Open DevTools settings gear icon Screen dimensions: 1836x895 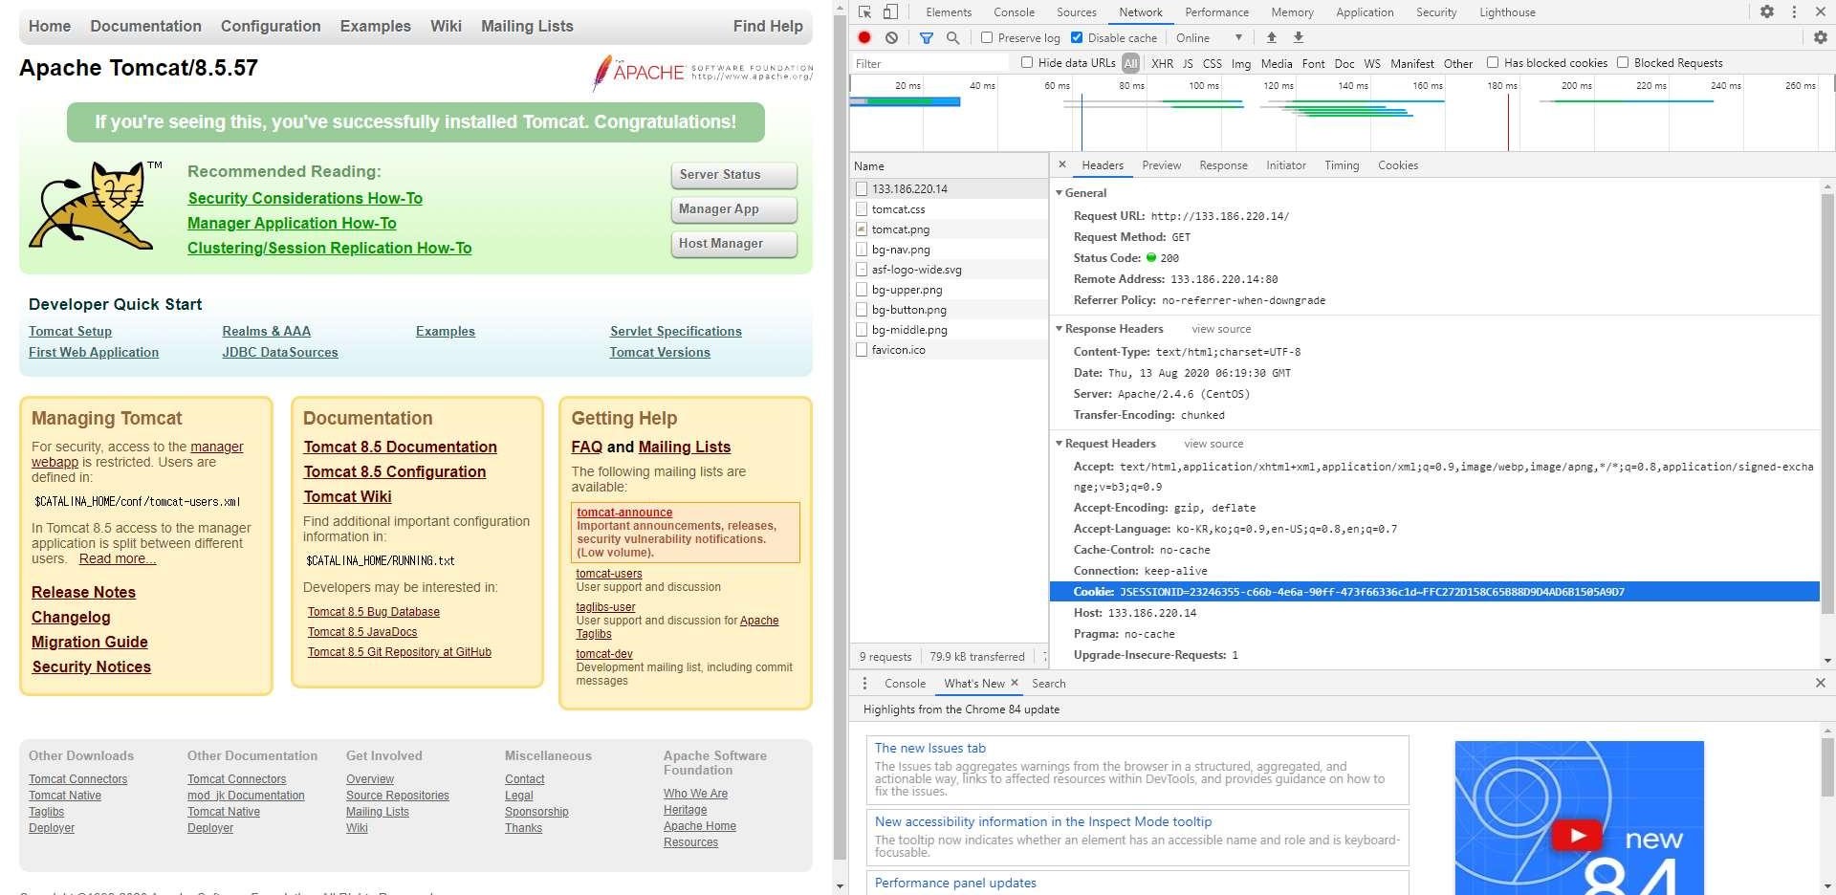[x=1767, y=12]
